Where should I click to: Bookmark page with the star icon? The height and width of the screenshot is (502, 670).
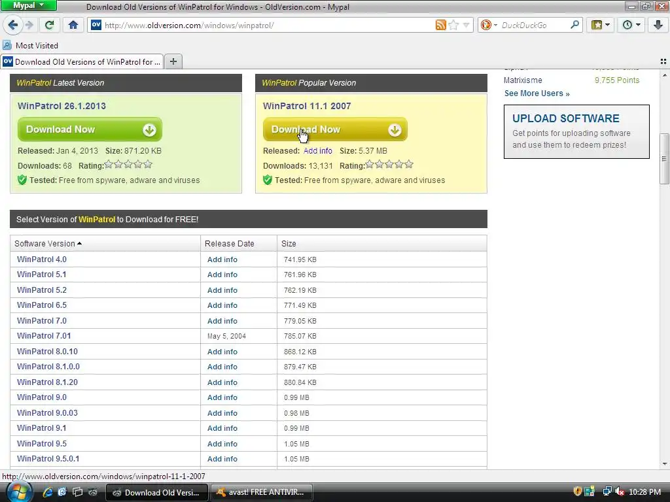tap(454, 25)
